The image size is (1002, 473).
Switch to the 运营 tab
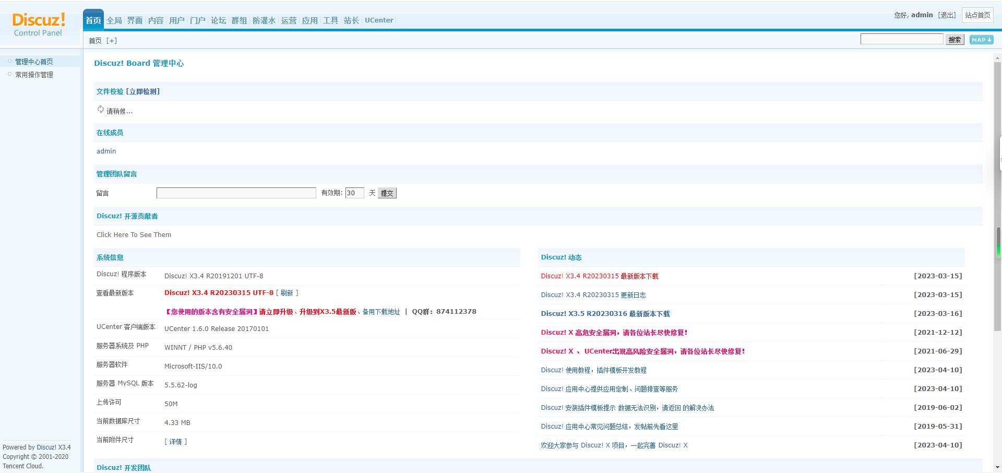point(289,20)
